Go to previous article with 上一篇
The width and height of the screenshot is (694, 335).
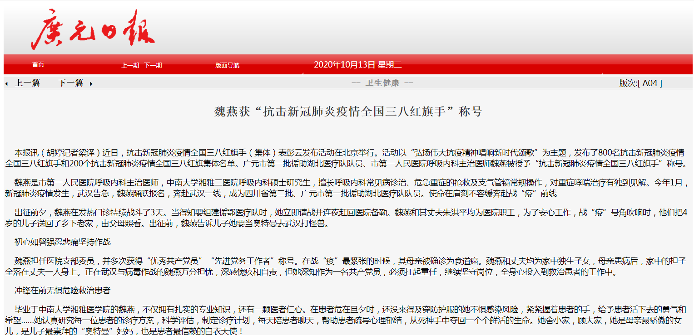click(27, 83)
